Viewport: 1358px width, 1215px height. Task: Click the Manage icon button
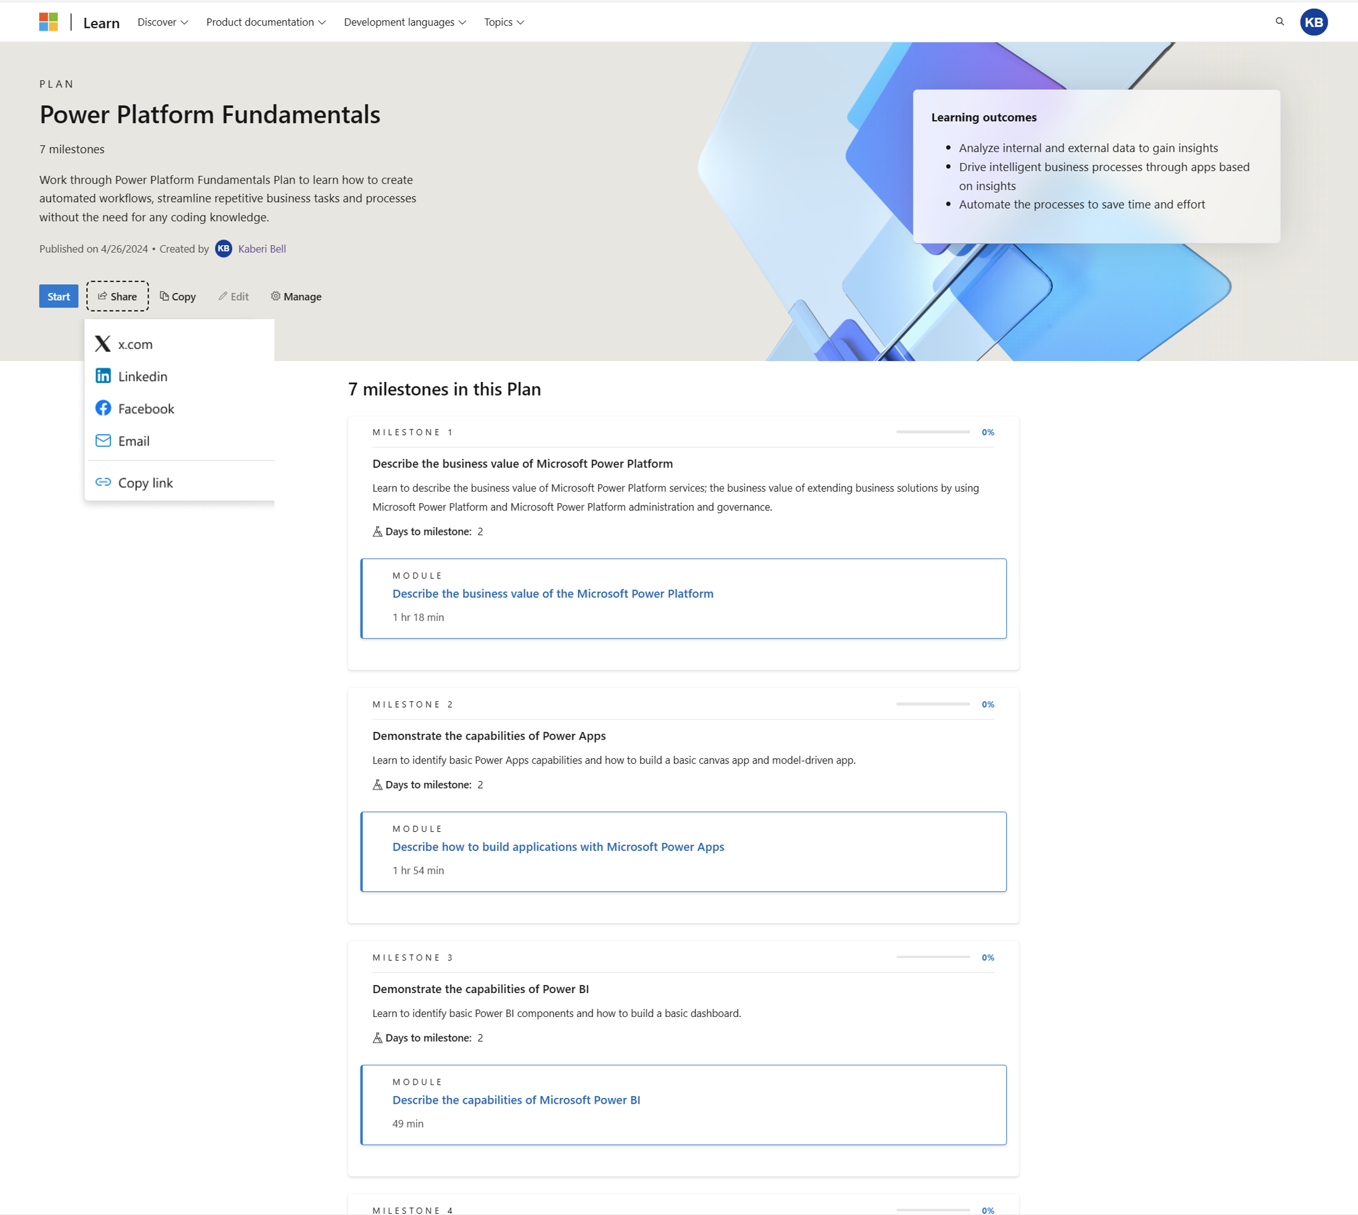pyautogui.click(x=274, y=295)
